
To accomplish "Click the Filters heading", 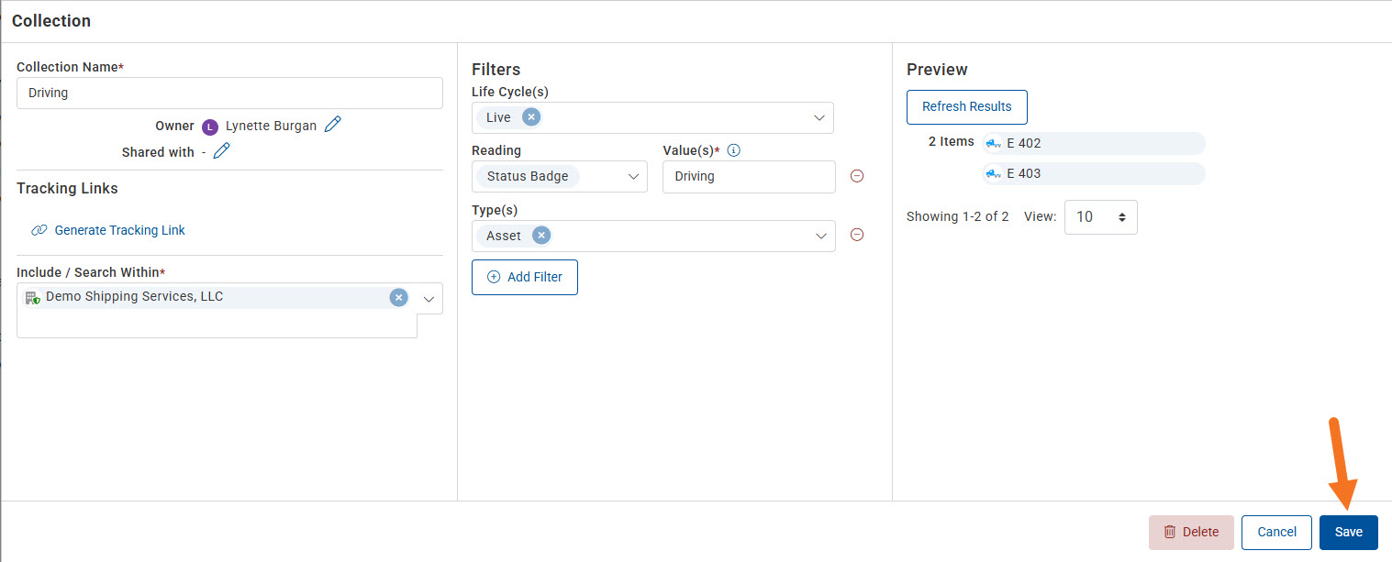I will coord(496,70).
